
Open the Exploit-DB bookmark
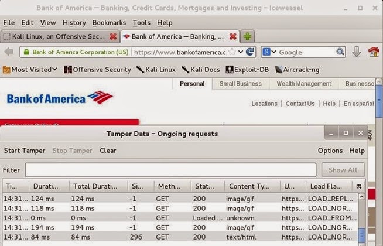pos(247,70)
